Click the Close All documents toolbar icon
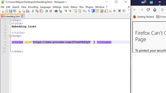Viewport: 166px width, 93px height. click(x=23, y=11)
